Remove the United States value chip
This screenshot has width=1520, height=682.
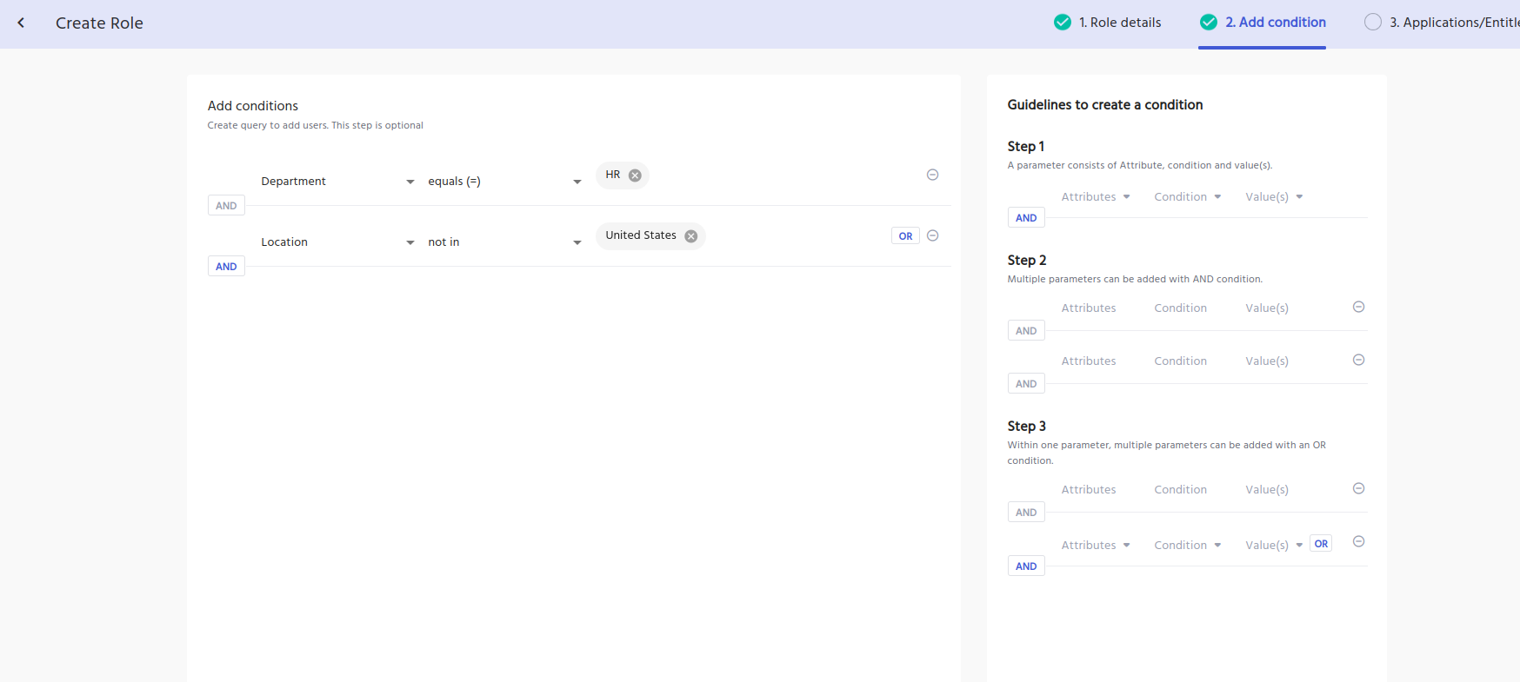690,236
